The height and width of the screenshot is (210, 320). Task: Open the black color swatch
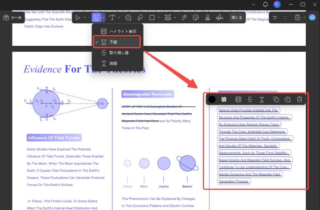(212, 100)
